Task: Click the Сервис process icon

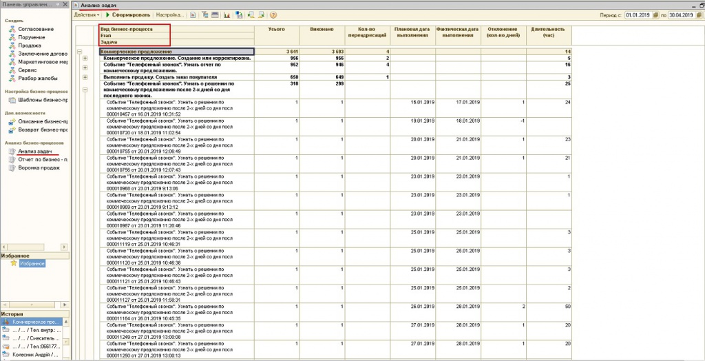Action: [12, 70]
